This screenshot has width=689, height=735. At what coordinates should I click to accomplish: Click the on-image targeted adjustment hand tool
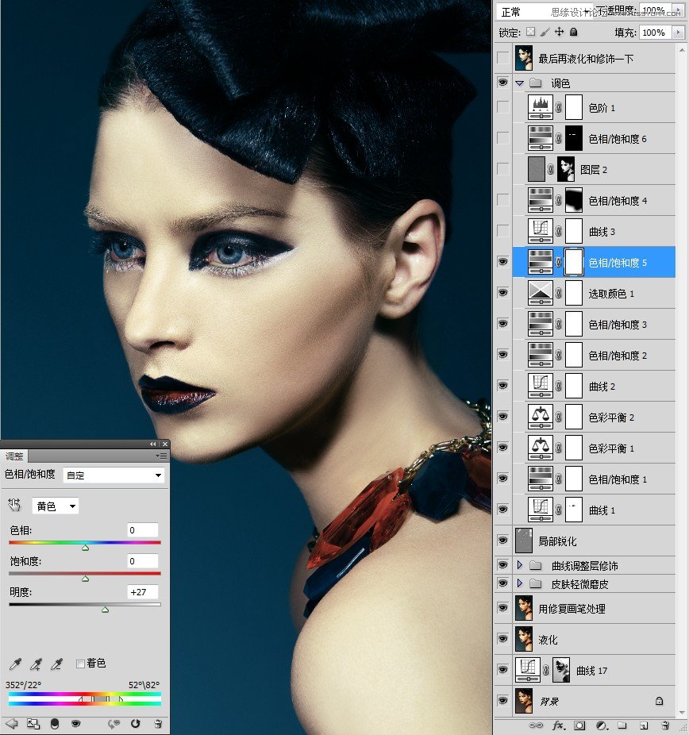14,506
